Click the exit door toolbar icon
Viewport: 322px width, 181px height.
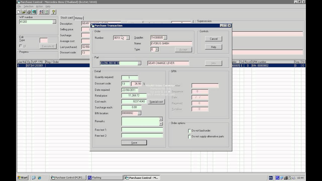coord(34,12)
